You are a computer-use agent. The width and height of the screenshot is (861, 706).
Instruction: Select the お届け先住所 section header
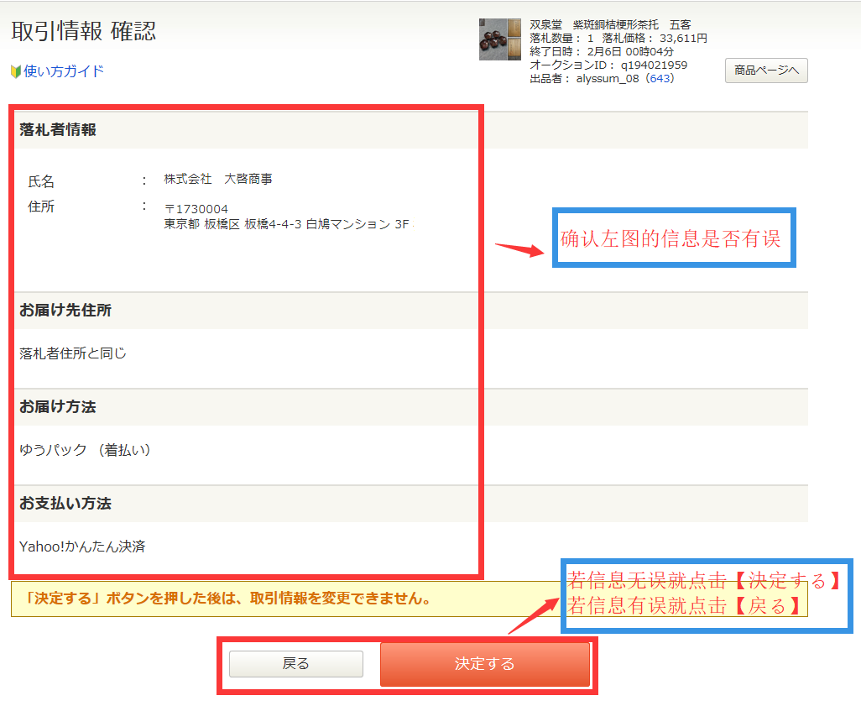pyautogui.click(x=65, y=311)
